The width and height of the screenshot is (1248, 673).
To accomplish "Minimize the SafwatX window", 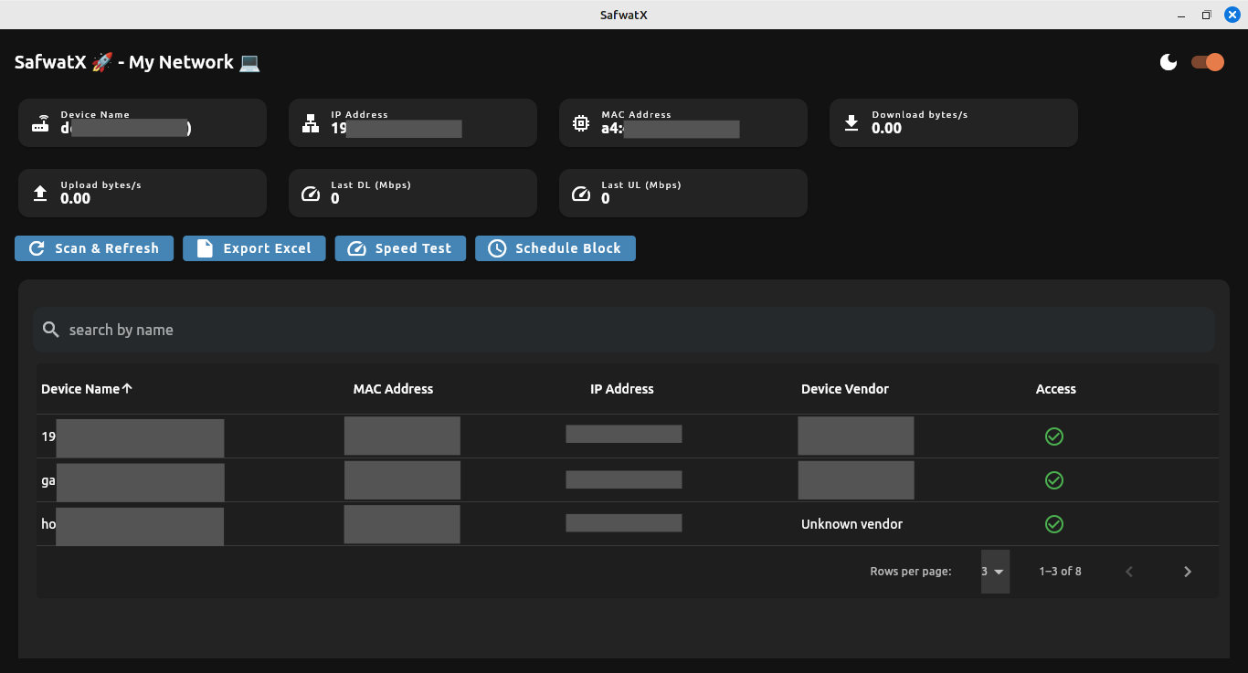I will pos(1181,15).
